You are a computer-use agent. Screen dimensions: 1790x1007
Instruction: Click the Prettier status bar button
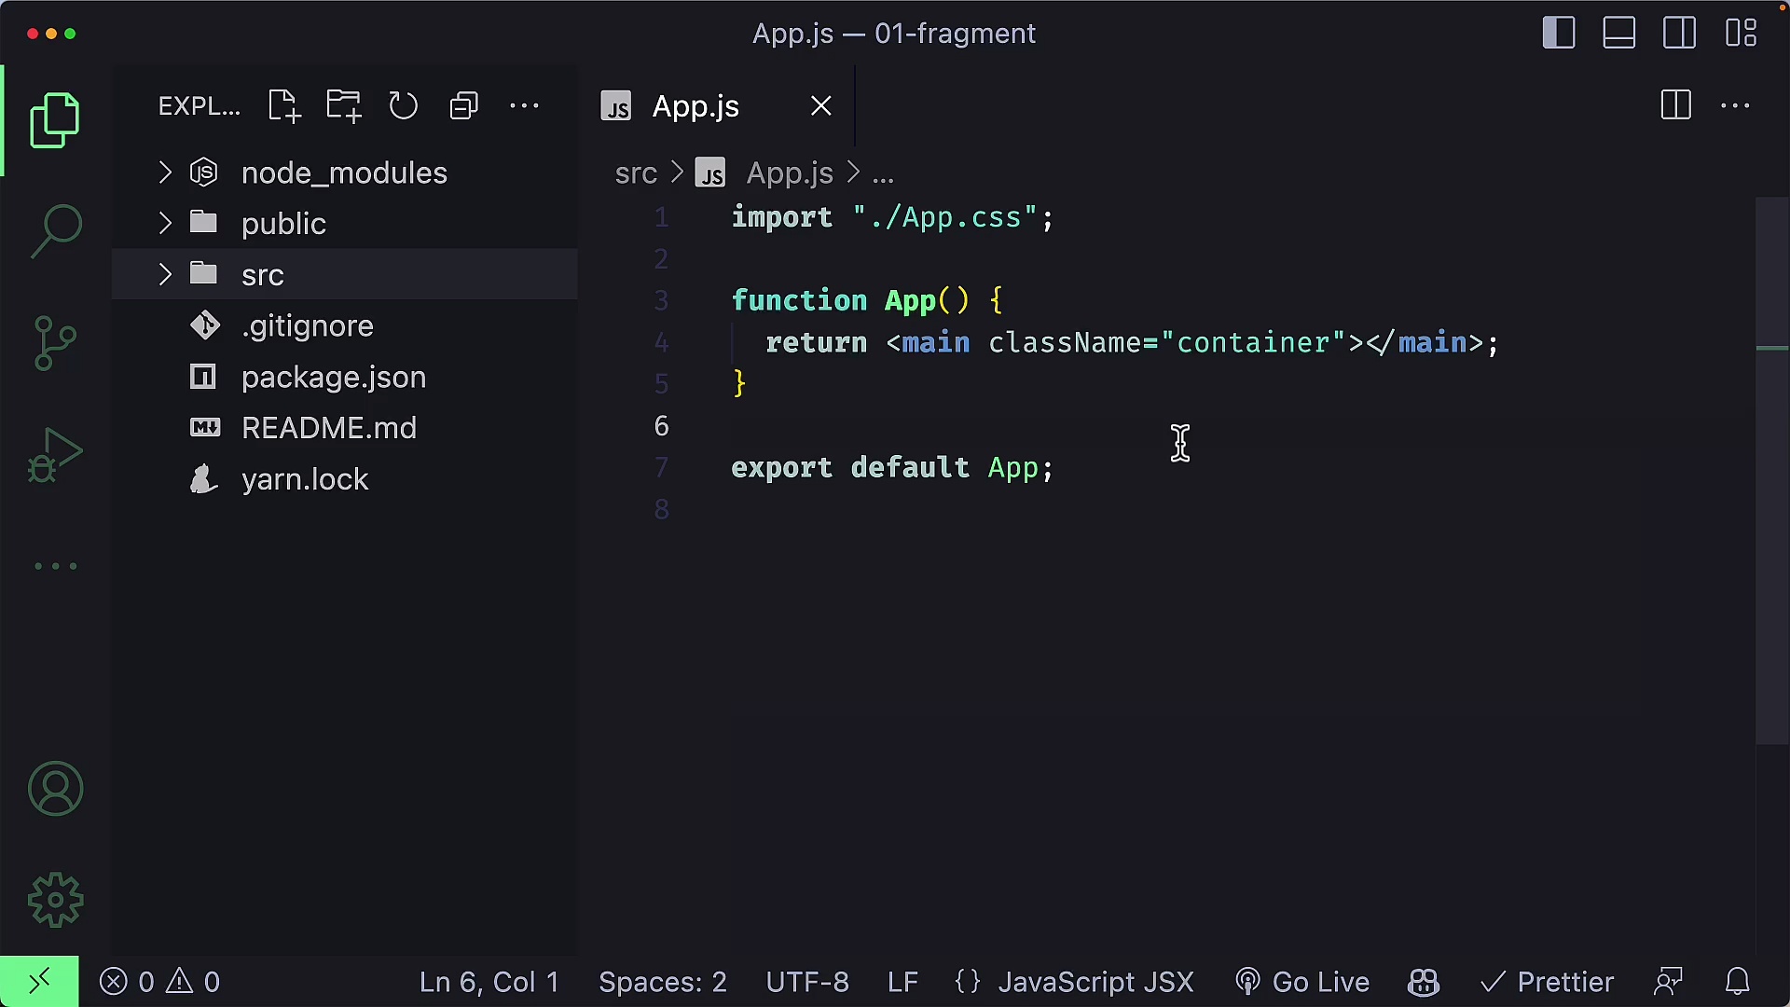[x=1547, y=982]
